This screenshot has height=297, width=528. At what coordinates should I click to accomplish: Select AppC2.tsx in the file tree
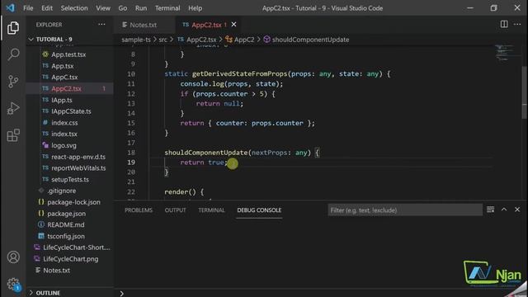(66, 88)
